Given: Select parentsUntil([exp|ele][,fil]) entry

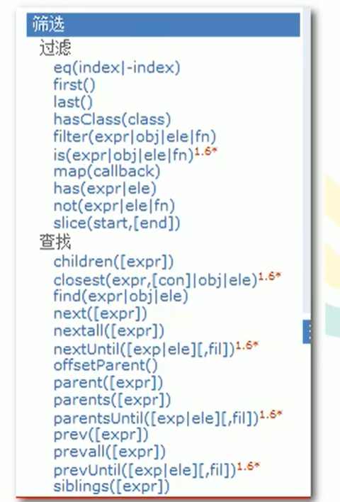Looking at the screenshot, I should coord(156,418).
